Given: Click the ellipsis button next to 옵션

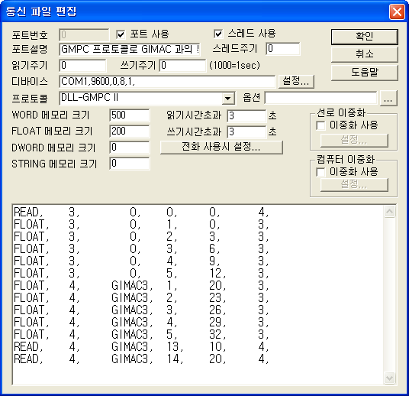Looking at the screenshot, I should 388,99.
